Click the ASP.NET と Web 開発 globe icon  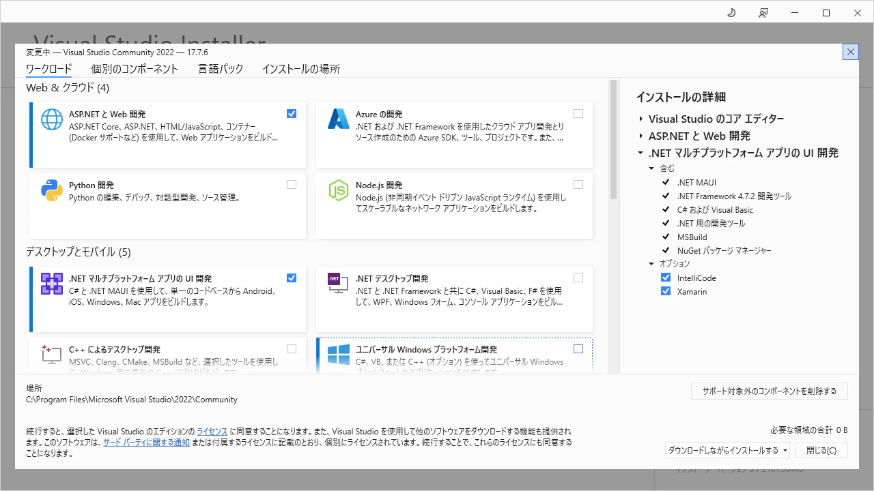point(52,119)
